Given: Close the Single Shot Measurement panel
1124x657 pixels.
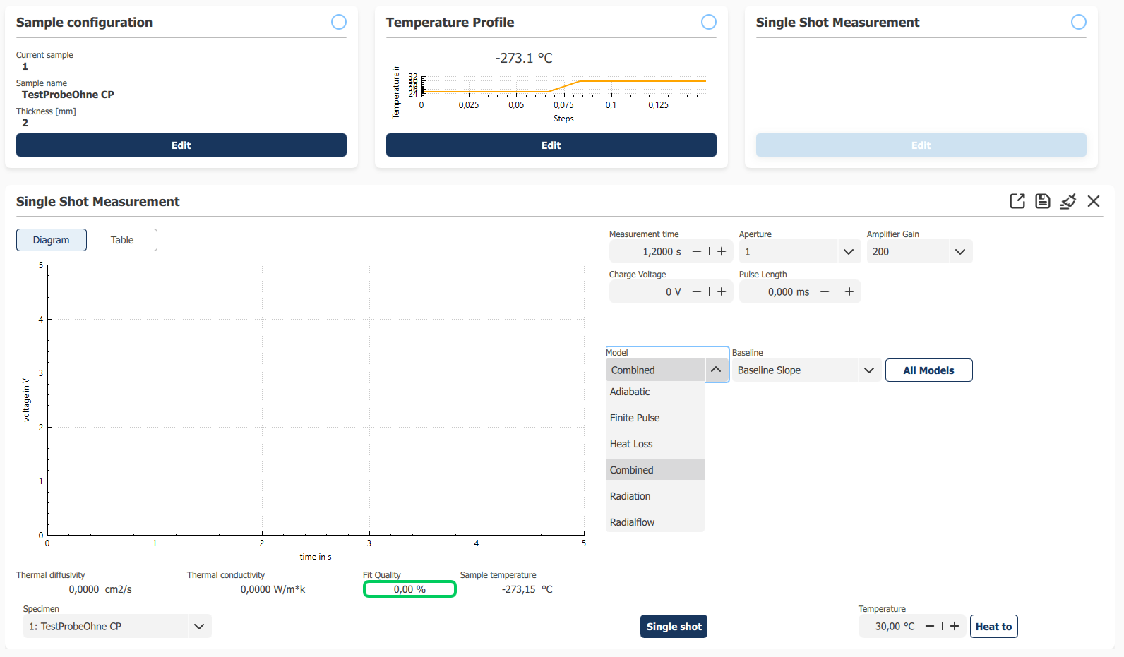Looking at the screenshot, I should point(1094,201).
